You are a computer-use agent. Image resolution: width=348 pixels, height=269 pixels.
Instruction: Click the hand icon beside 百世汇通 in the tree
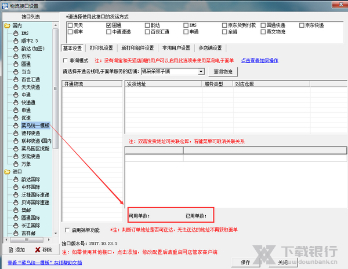15,79
